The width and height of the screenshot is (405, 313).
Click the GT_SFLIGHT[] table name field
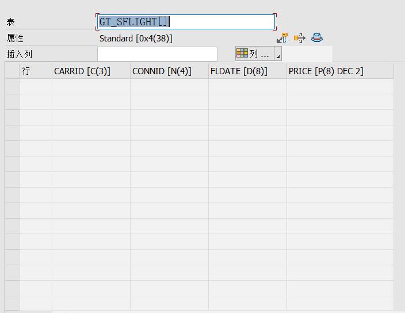(186, 22)
